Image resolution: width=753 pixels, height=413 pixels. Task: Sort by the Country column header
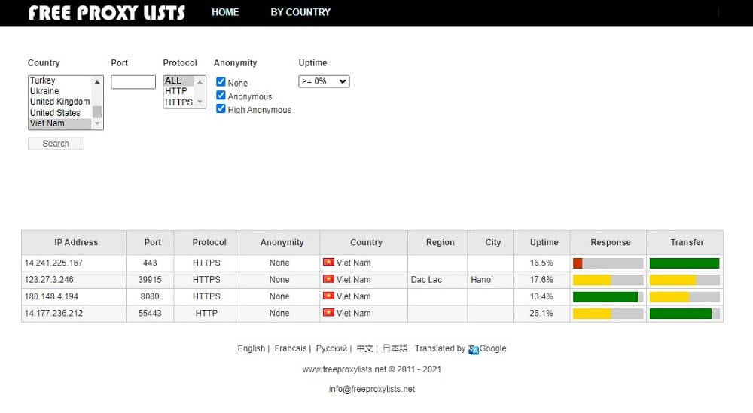click(367, 243)
